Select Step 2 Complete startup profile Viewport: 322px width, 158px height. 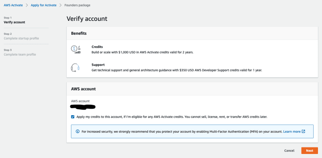21,36
